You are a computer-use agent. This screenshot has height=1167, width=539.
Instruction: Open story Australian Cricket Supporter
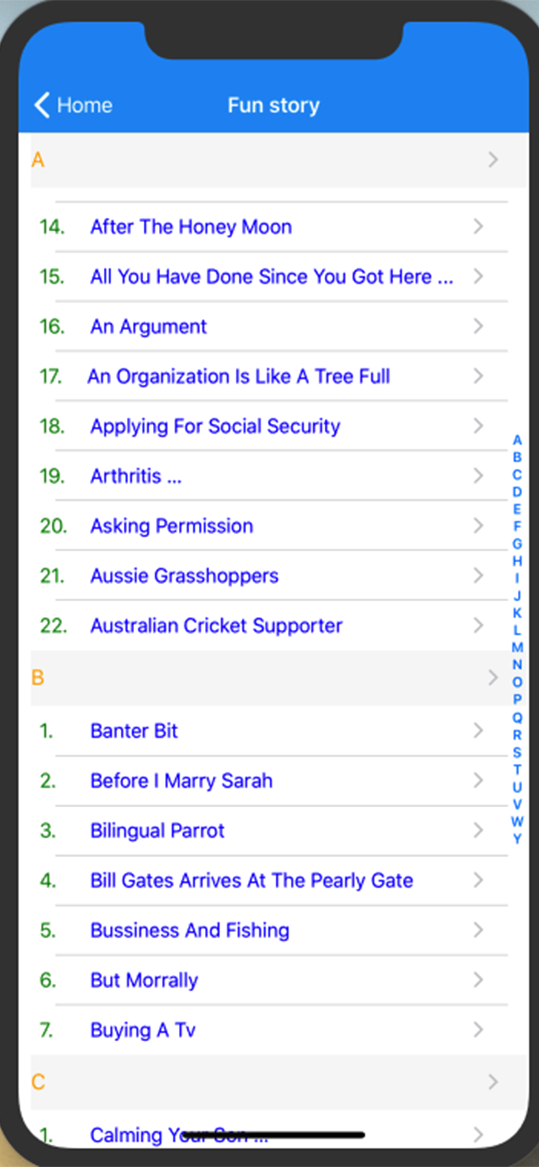tap(269, 626)
